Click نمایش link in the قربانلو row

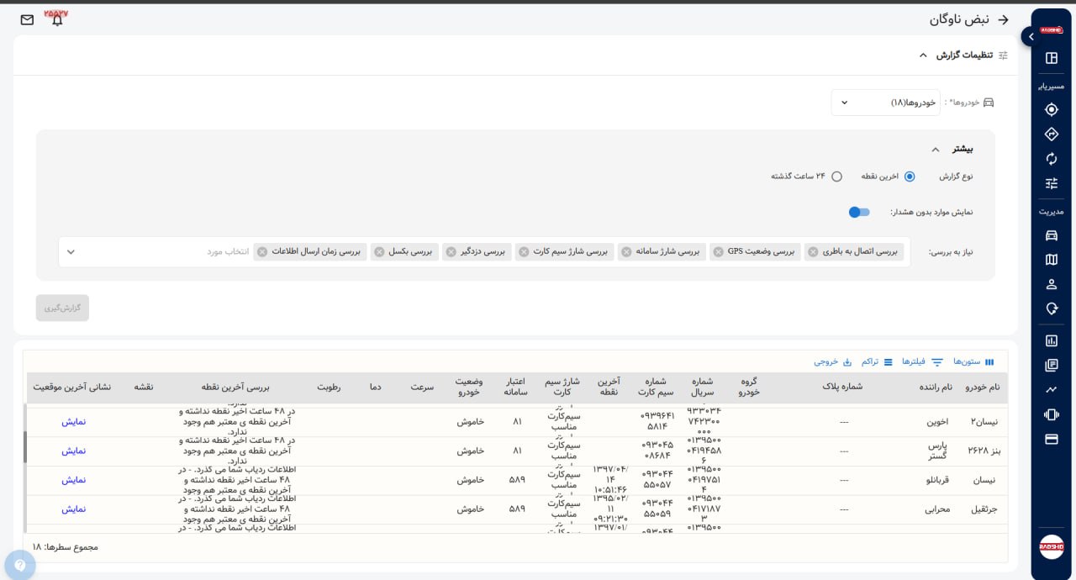point(73,480)
